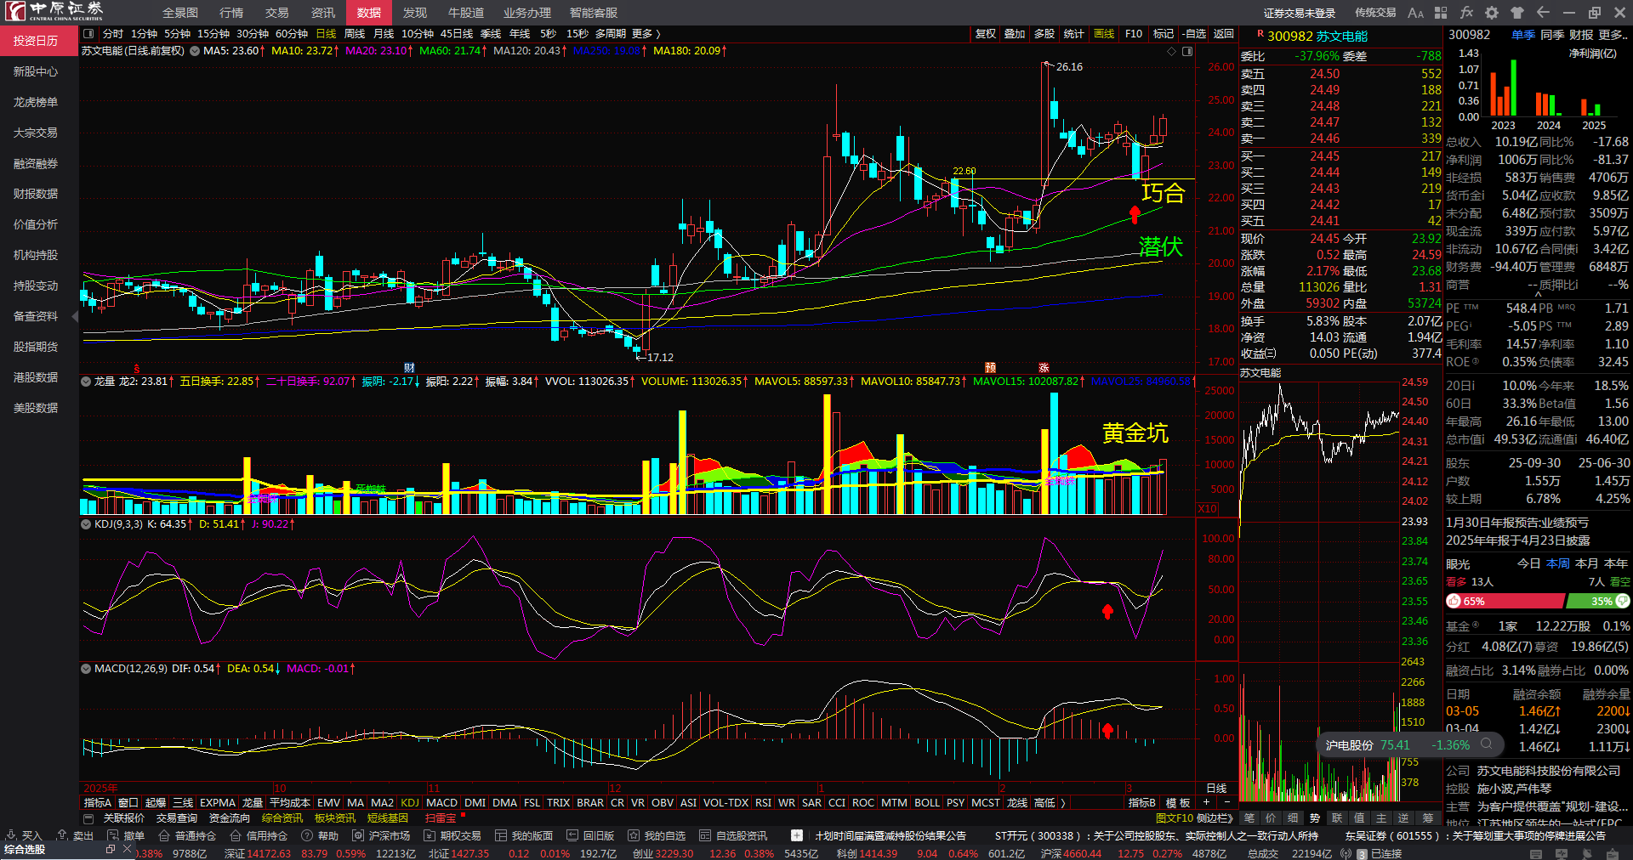
Task: Open 统计 statistics menu
Action: 1074,34
